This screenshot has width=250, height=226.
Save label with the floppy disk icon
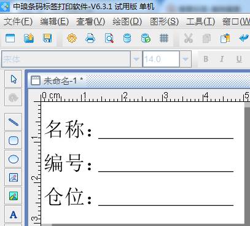47,38
